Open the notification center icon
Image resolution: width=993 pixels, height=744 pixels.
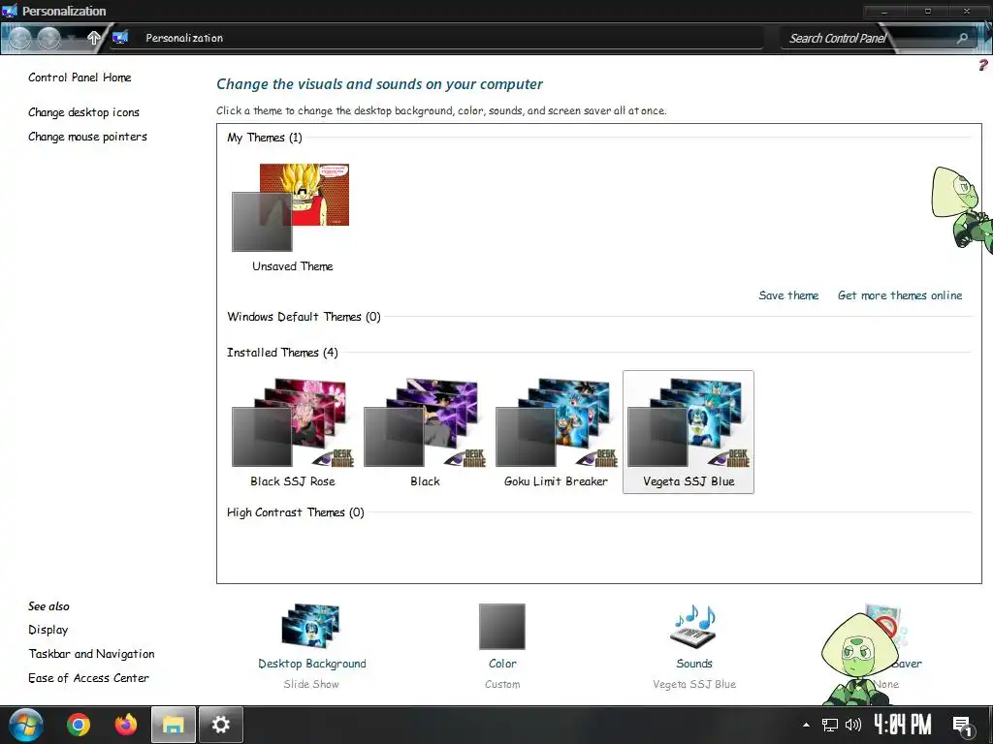click(963, 727)
